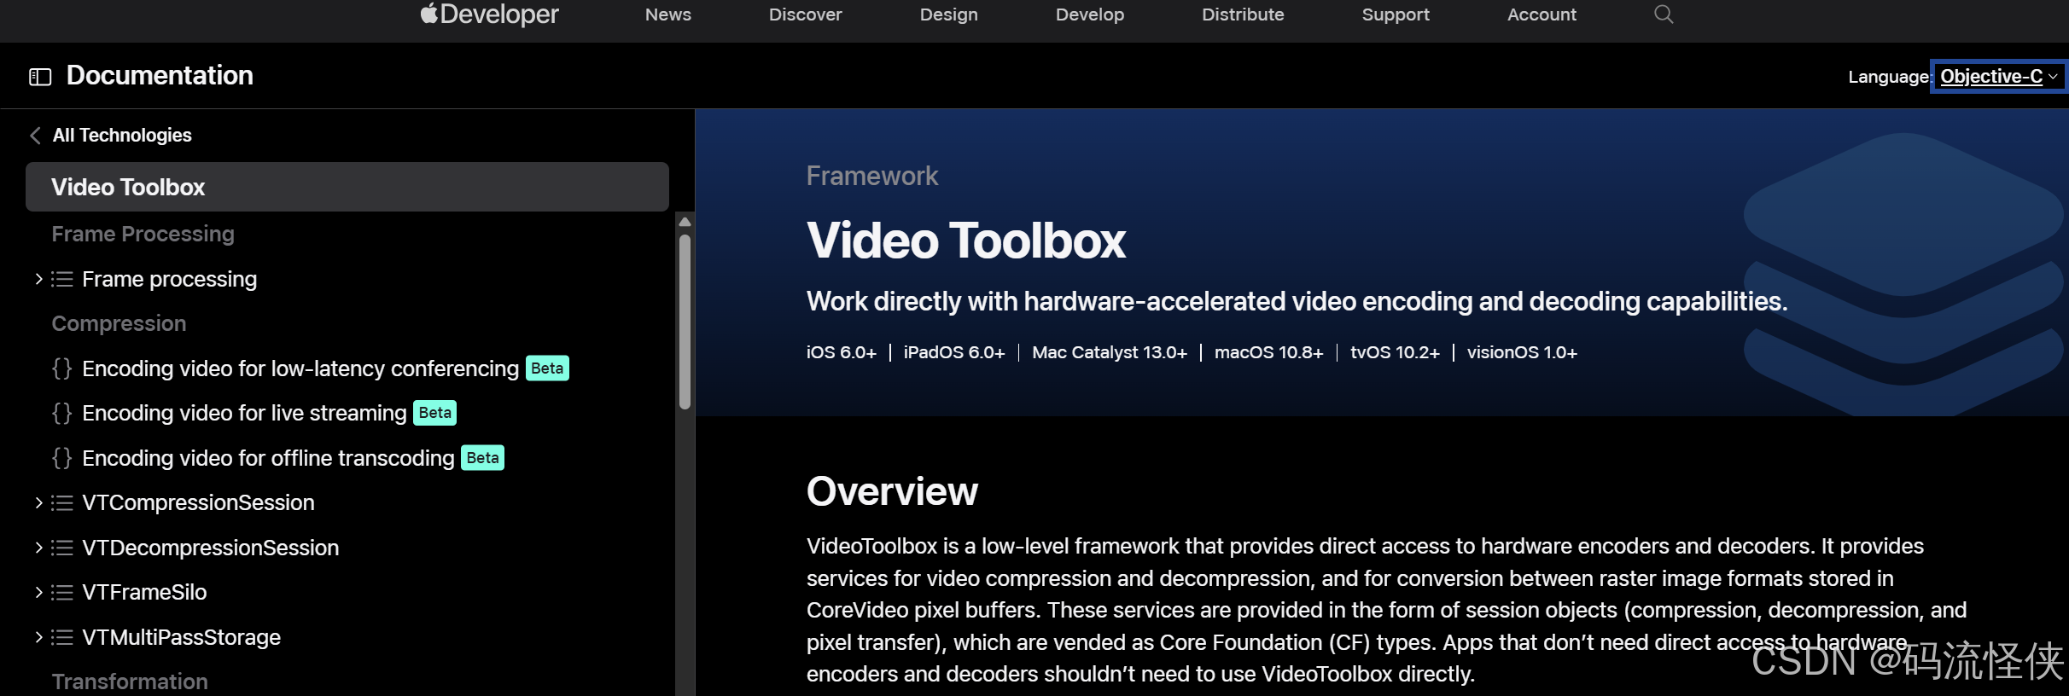
Task: Click the Framework eyebrow label
Action: 872,176
